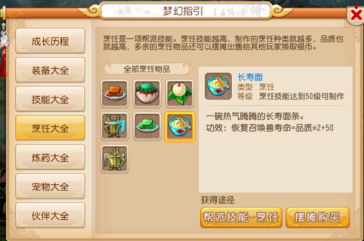Switch to 宠物大全 tab

tap(50, 186)
